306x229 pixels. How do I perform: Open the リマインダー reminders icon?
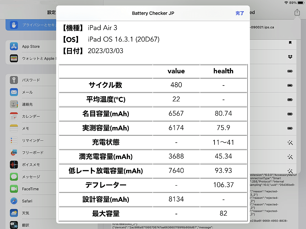[x=14, y=140]
